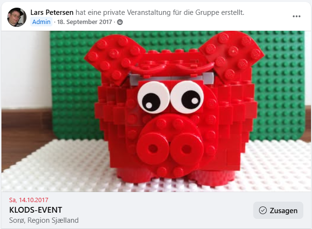The height and width of the screenshot is (229, 312).
Task: Open the red LEGO pig cover photo
Action: (156, 111)
